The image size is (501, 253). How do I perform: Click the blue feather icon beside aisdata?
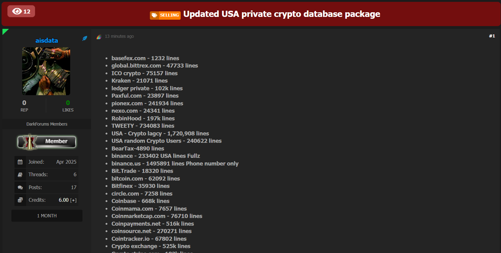pyautogui.click(x=85, y=38)
